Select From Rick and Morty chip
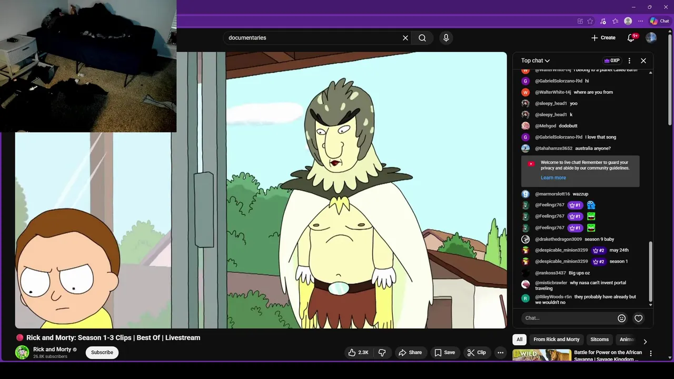 coord(557,340)
